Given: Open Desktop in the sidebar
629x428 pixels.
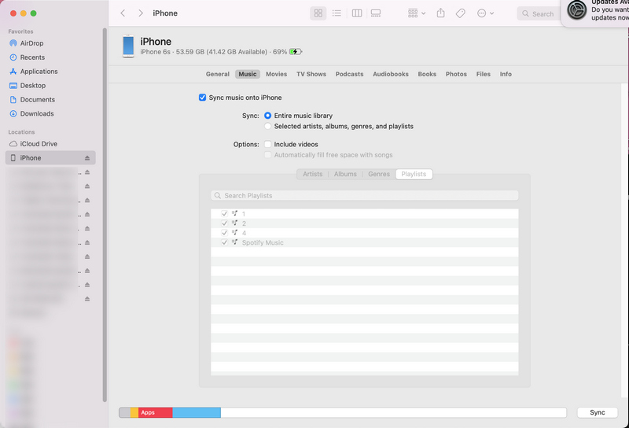Looking at the screenshot, I should [x=32, y=85].
